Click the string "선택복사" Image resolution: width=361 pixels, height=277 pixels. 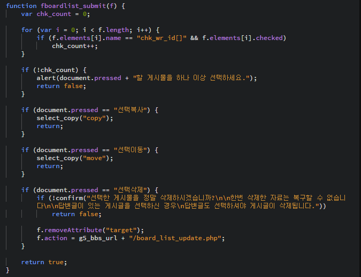pos(130,110)
